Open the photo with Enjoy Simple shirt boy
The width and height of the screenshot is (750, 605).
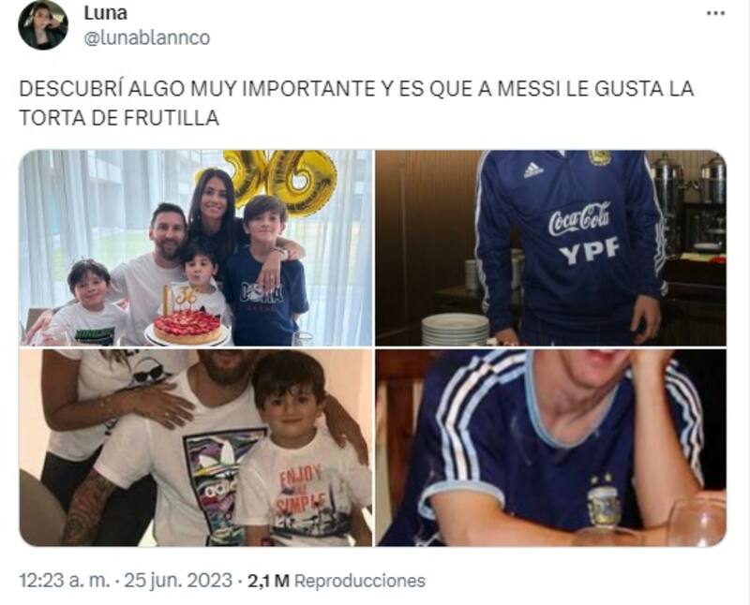[196, 448]
